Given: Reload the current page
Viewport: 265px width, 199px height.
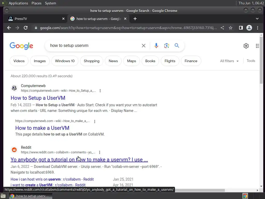Looking at the screenshot, I should click(26, 28).
